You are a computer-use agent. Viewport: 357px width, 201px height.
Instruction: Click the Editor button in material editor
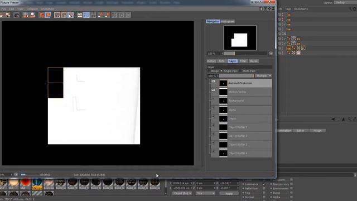click(300, 131)
